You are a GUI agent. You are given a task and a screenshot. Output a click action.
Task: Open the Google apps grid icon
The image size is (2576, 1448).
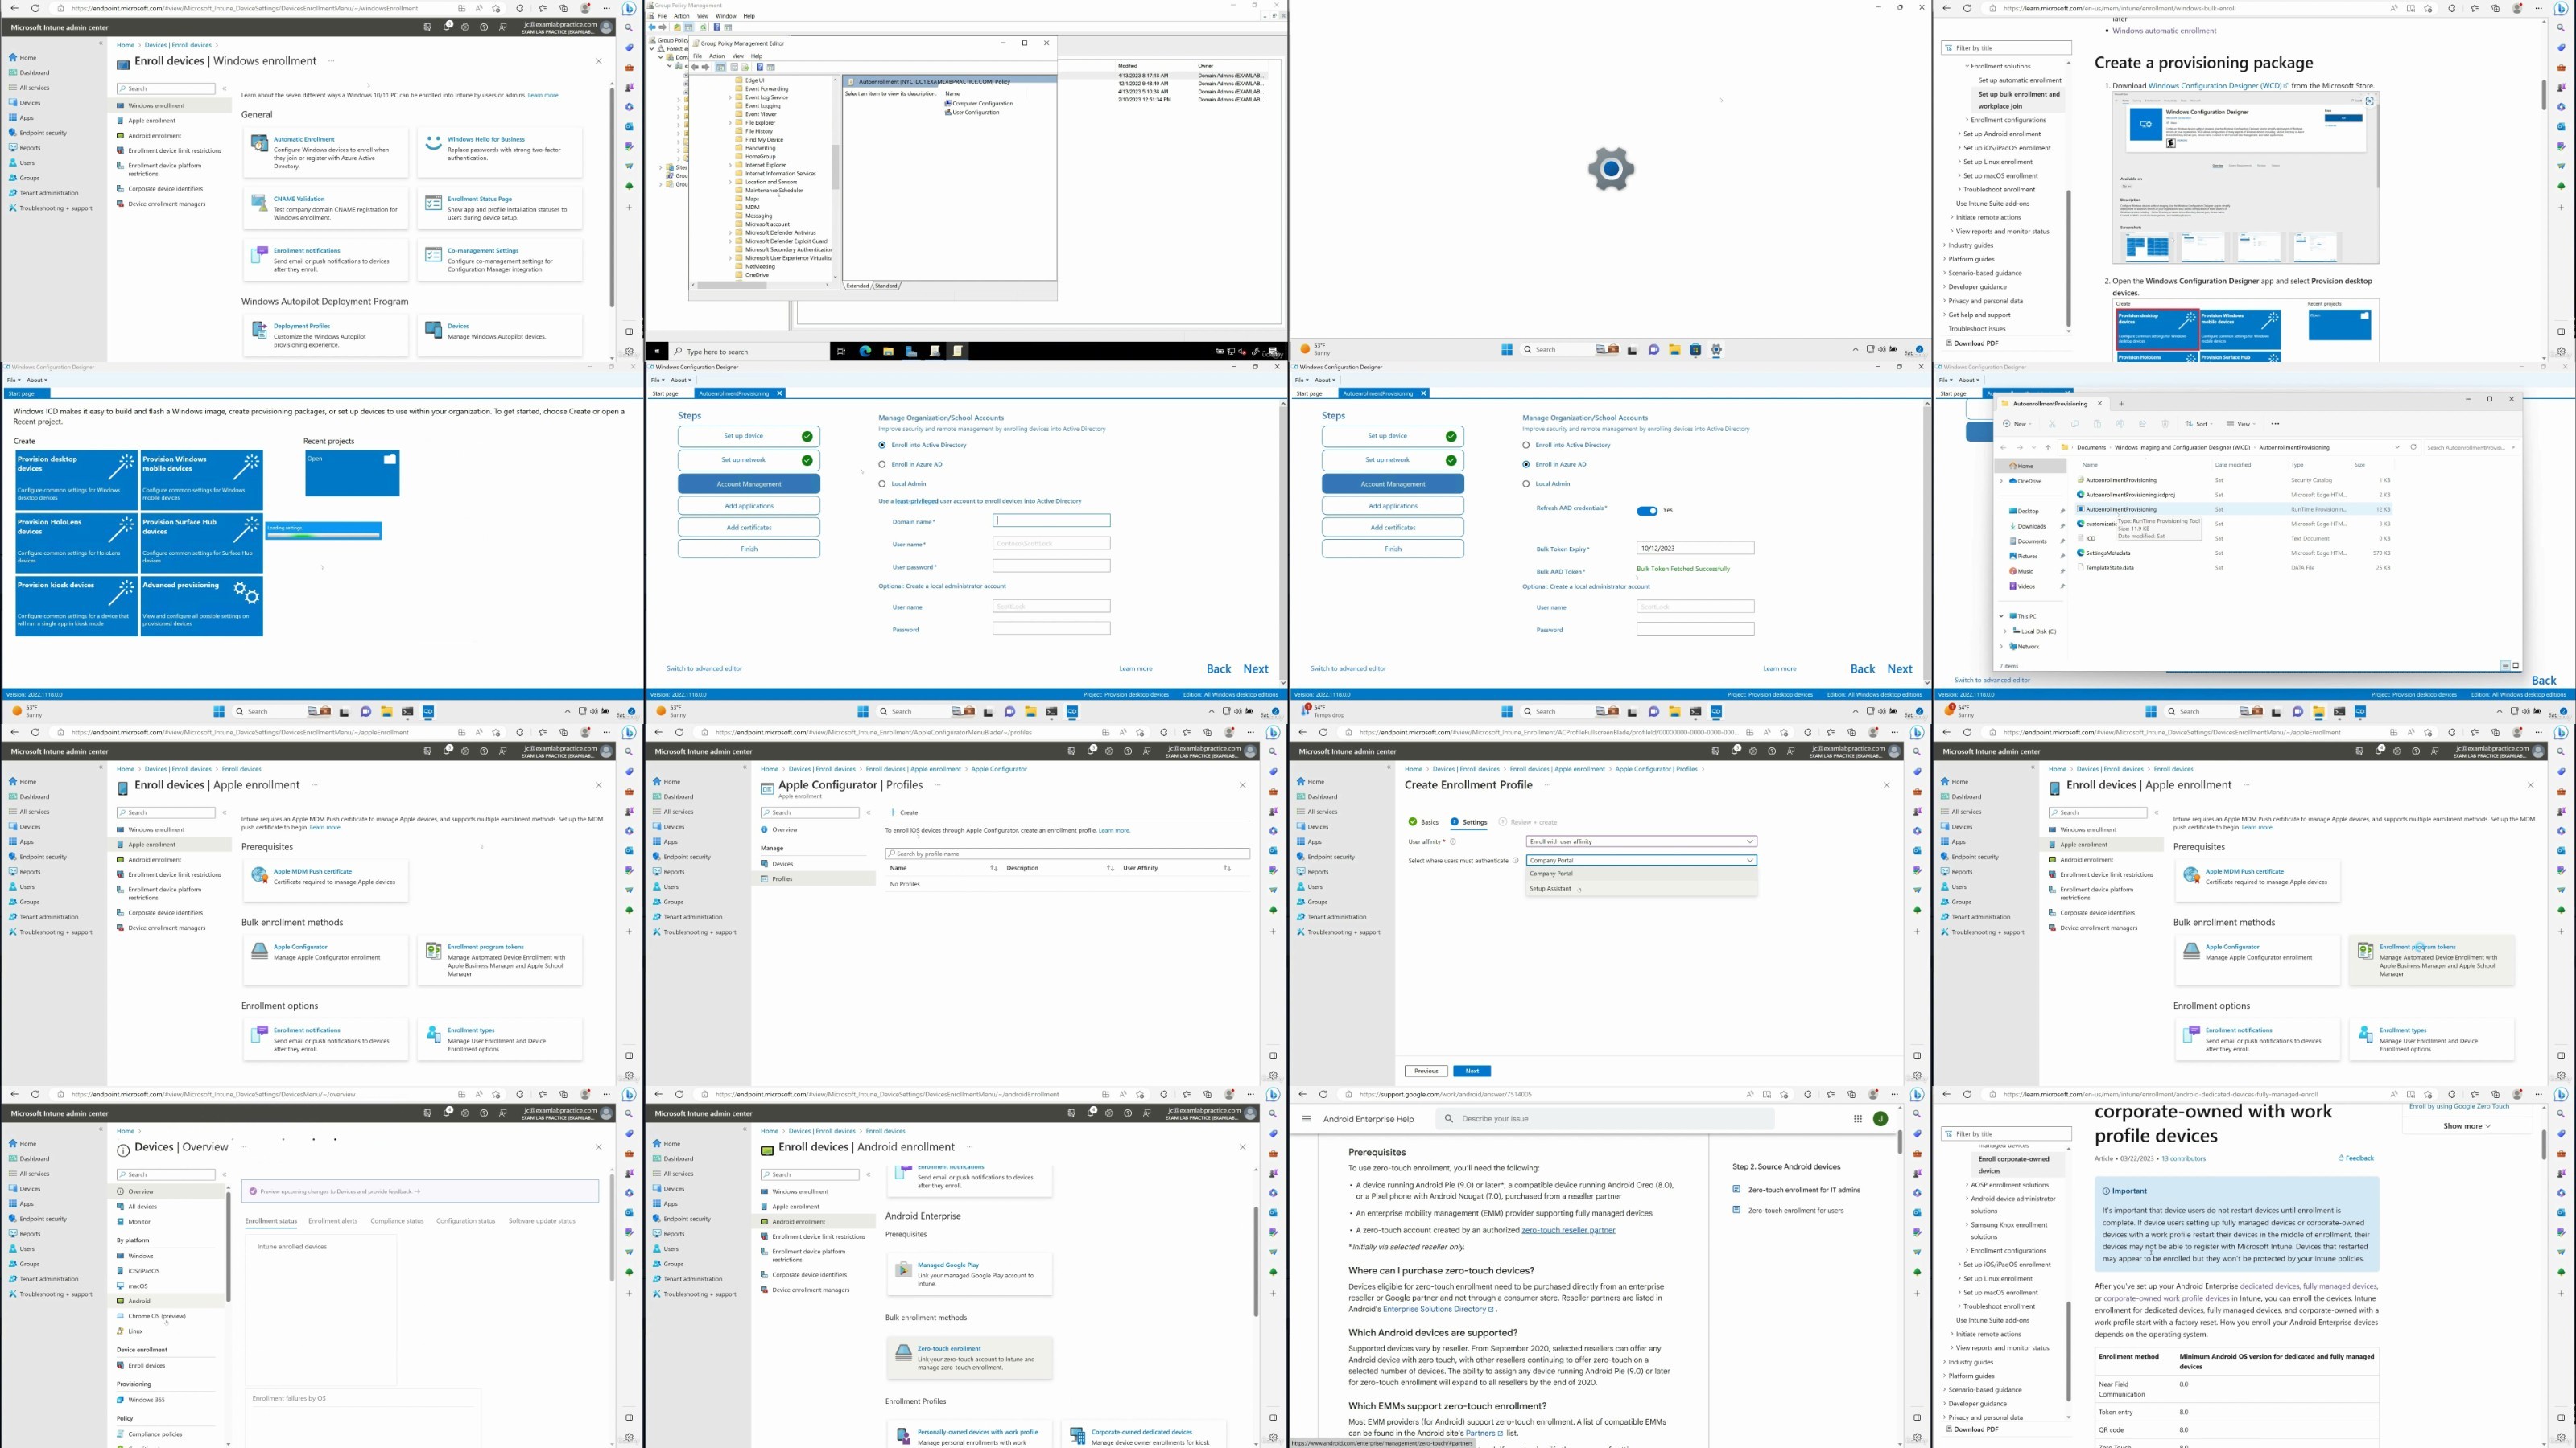click(1857, 1118)
